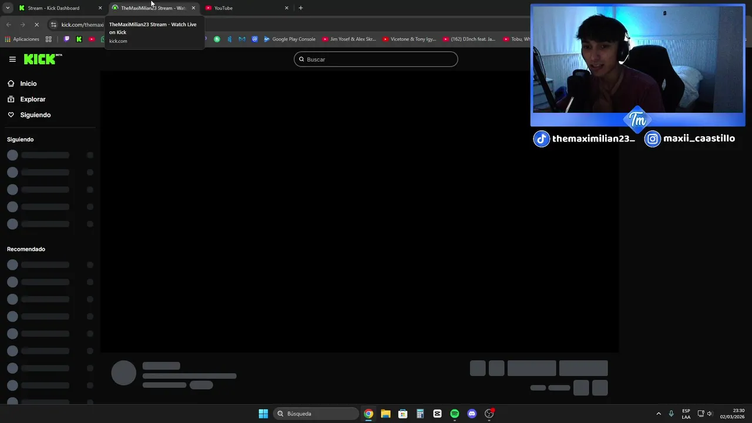This screenshot has width=752, height=423.
Task: Open the Google Play Console bookmark
Action: coord(290,39)
